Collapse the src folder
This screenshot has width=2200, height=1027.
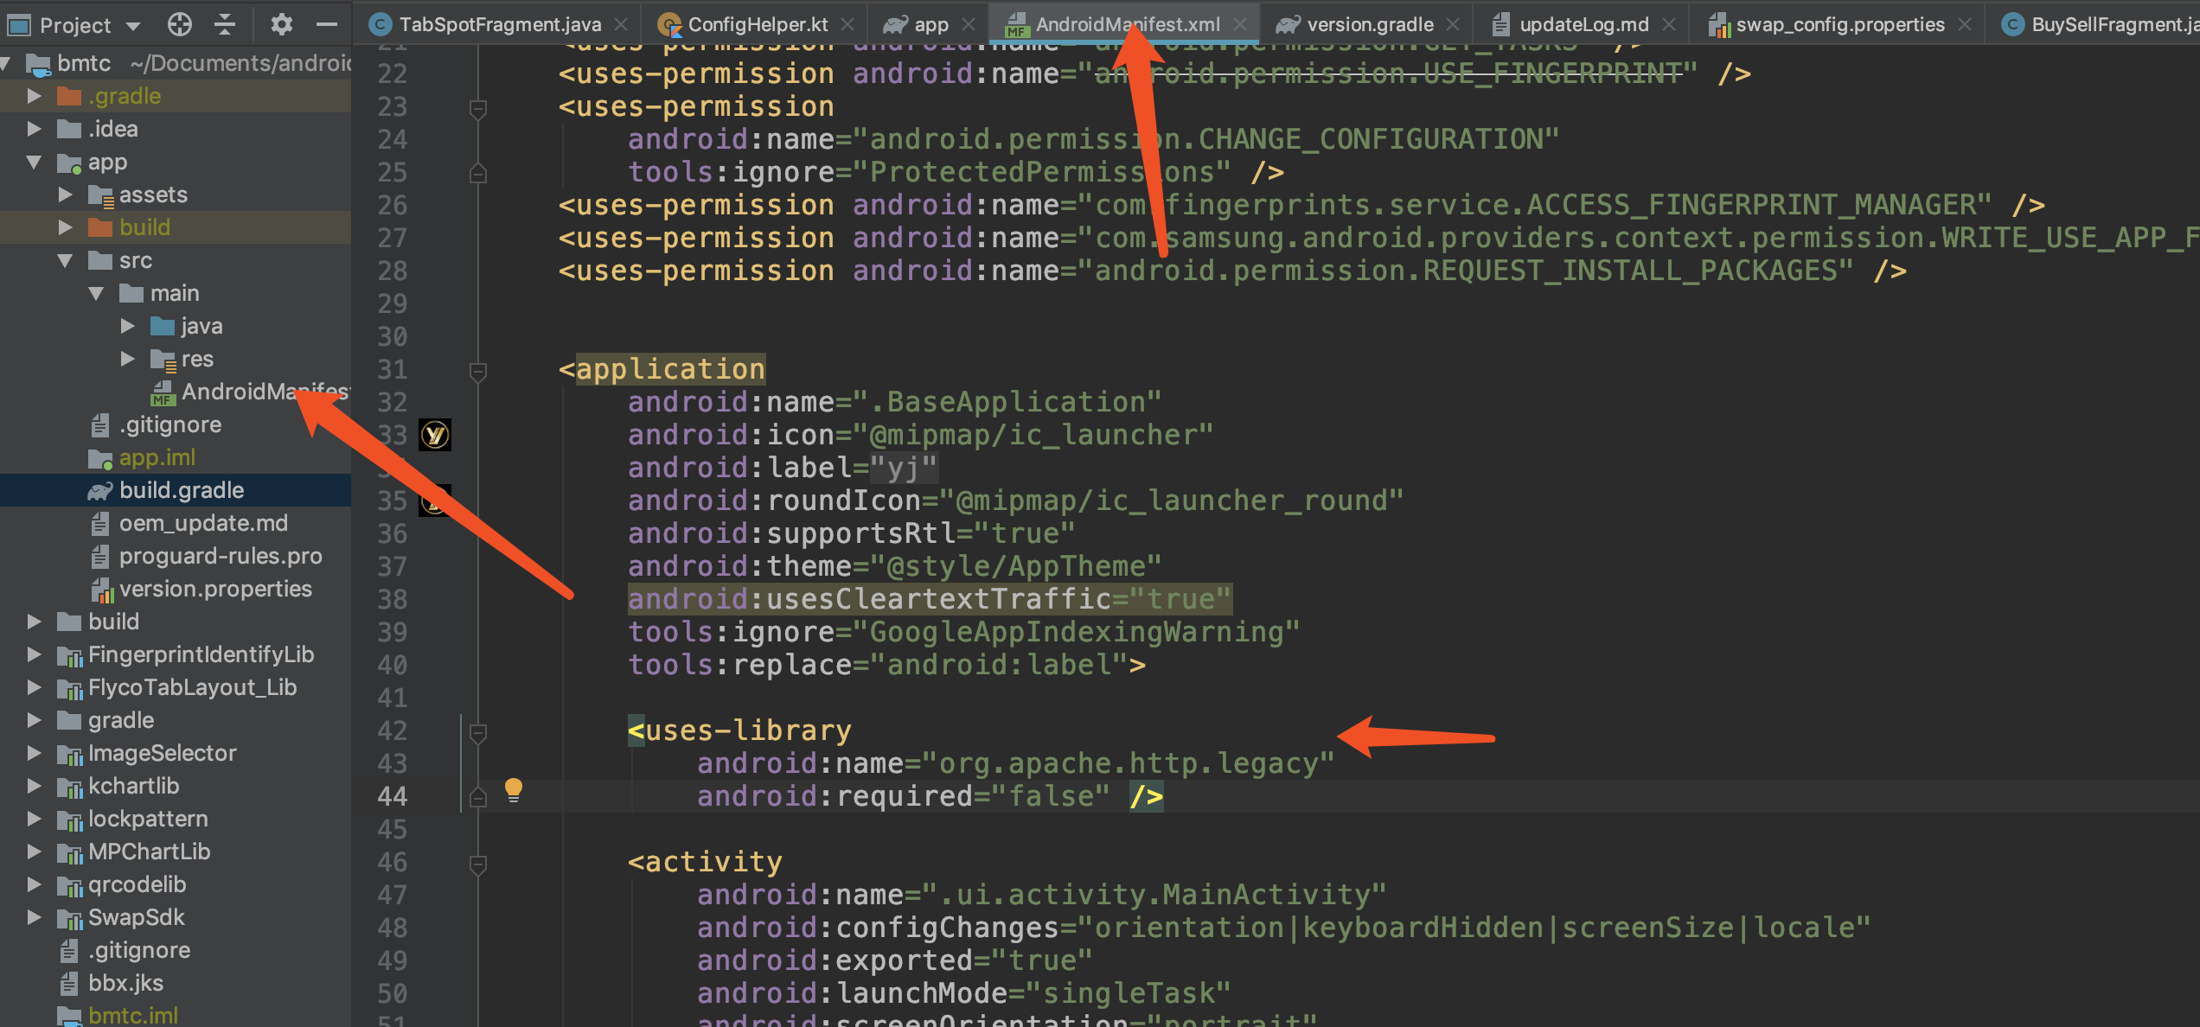point(65,260)
